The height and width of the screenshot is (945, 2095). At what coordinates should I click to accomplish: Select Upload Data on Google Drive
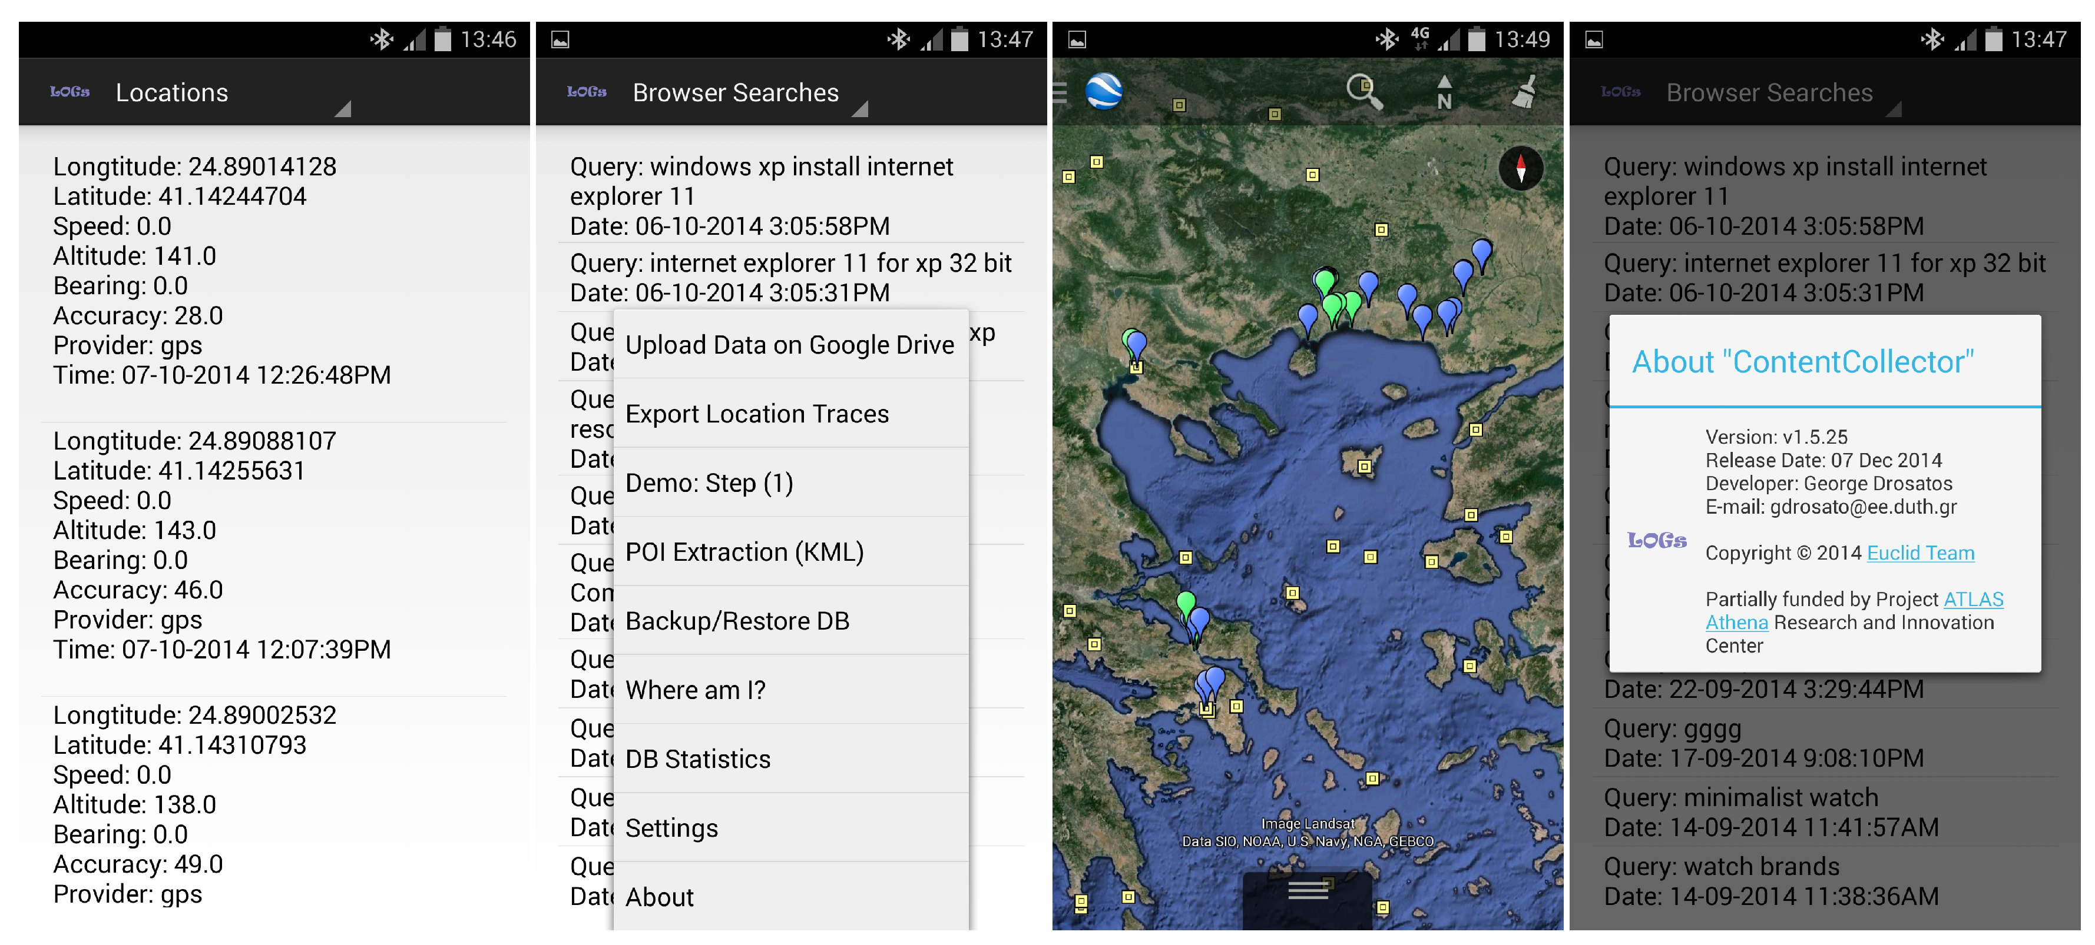tap(789, 345)
